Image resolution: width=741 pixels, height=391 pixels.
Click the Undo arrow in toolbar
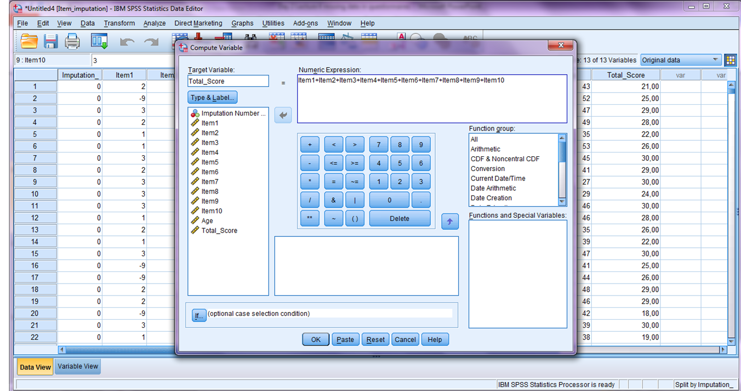127,42
